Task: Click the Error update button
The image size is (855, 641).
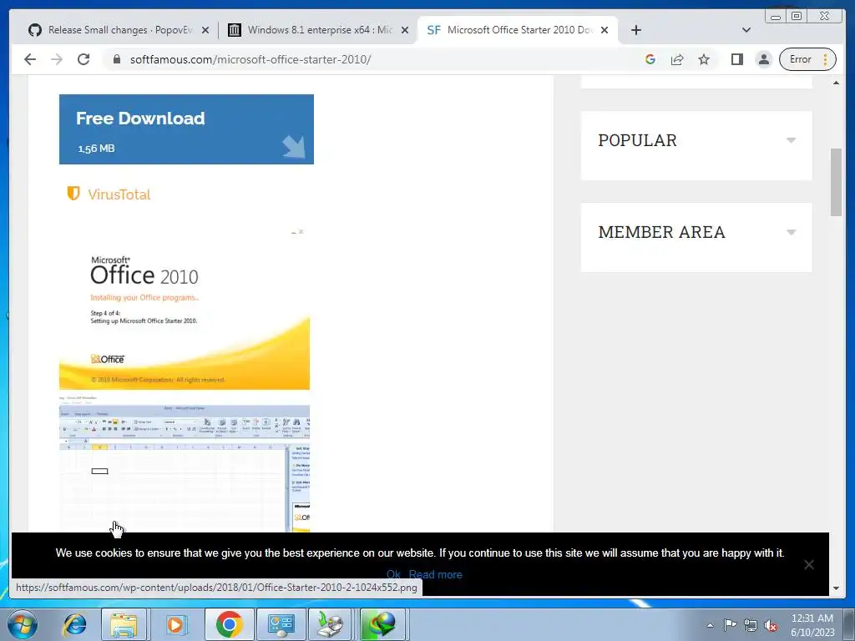Action: [807, 59]
